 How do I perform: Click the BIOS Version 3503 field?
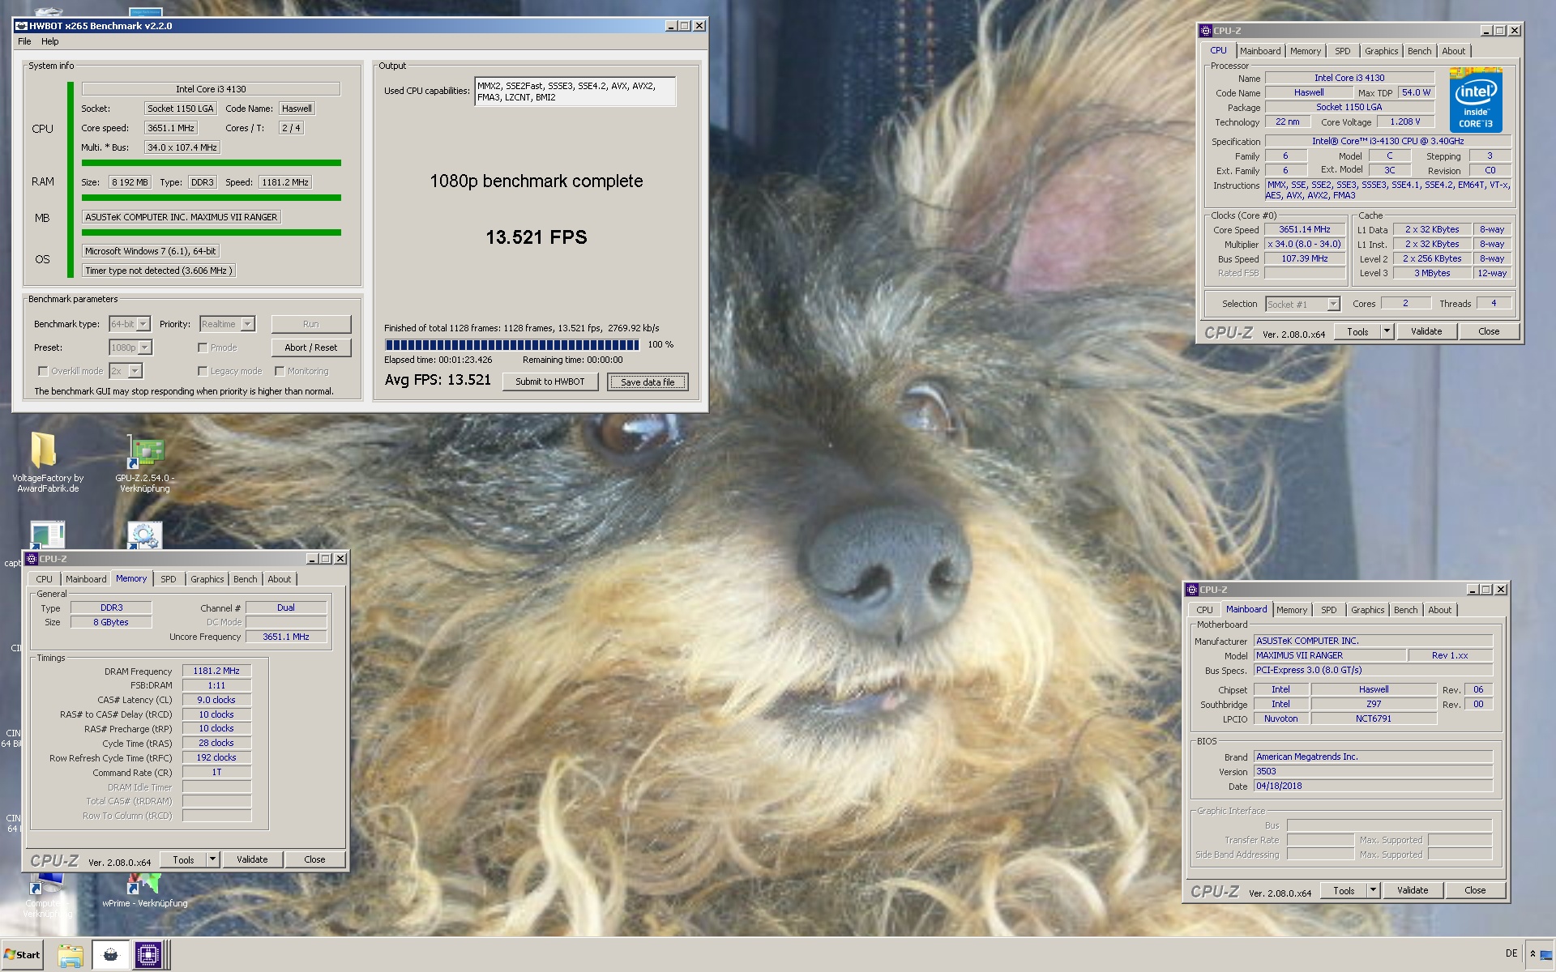tap(1373, 772)
